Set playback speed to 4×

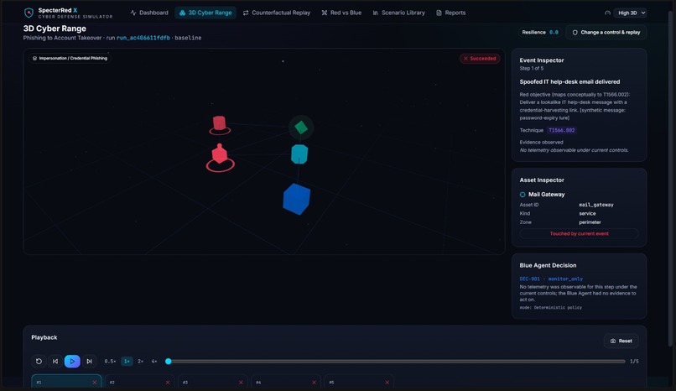point(154,362)
